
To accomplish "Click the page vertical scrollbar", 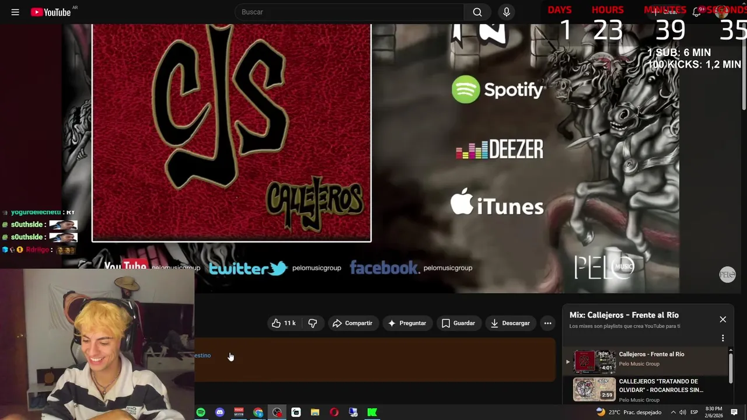I will (x=744, y=67).
